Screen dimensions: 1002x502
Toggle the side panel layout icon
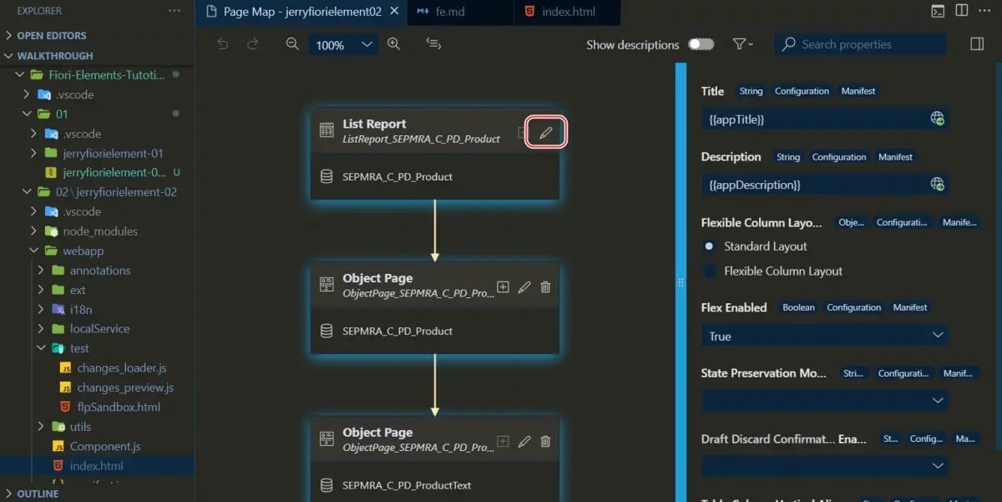[977, 44]
